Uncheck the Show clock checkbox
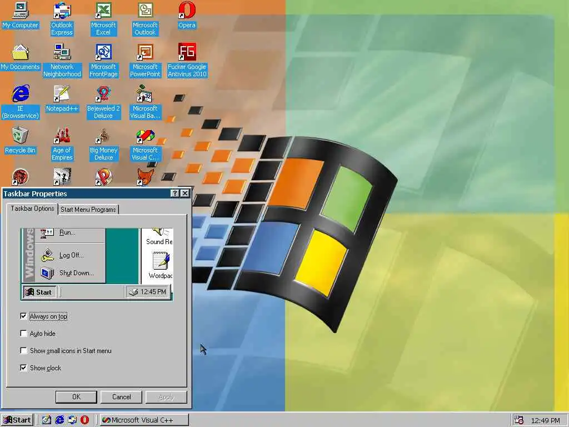The width and height of the screenshot is (569, 427). pos(23,368)
